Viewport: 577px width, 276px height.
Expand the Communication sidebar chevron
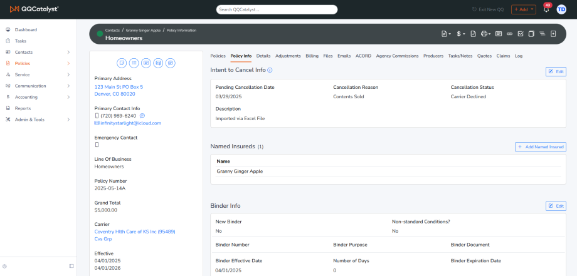(68, 86)
